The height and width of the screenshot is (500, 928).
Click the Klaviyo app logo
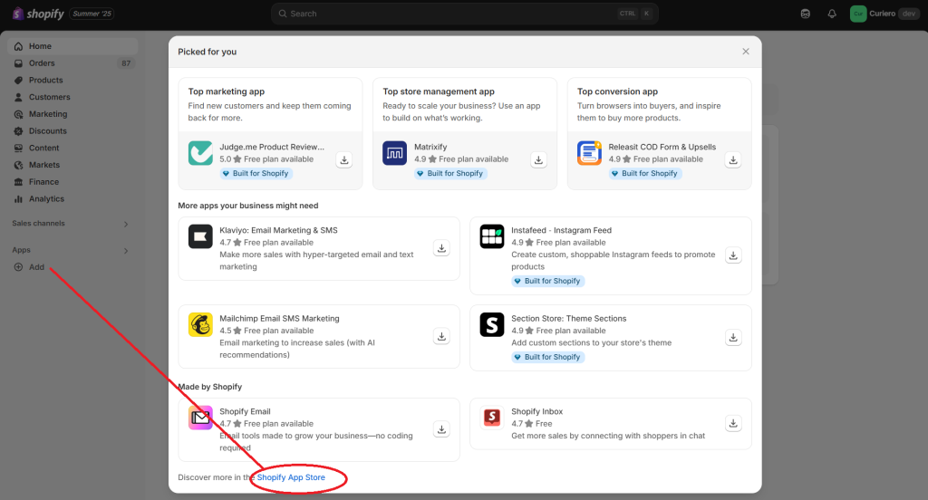200,236
